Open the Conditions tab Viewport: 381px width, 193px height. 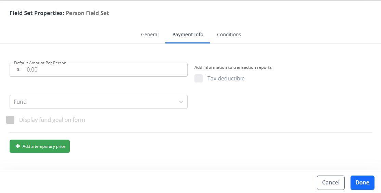pos(229,35)
